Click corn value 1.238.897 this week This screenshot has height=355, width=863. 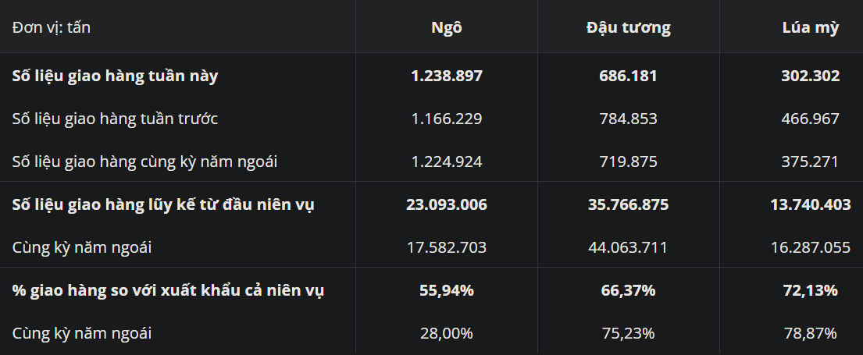click(447, 76)
